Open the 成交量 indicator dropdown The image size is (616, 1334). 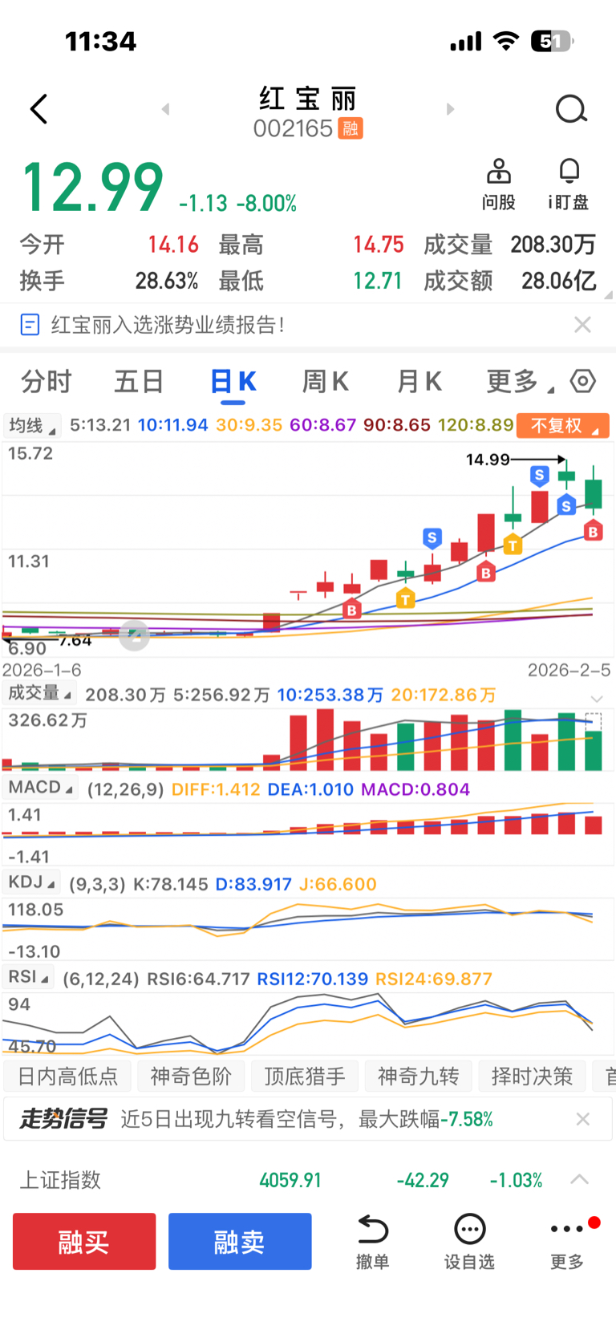click(x=39, y=694)
